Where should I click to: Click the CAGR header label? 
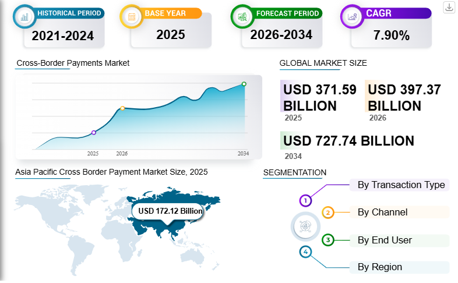click(379, 13)
